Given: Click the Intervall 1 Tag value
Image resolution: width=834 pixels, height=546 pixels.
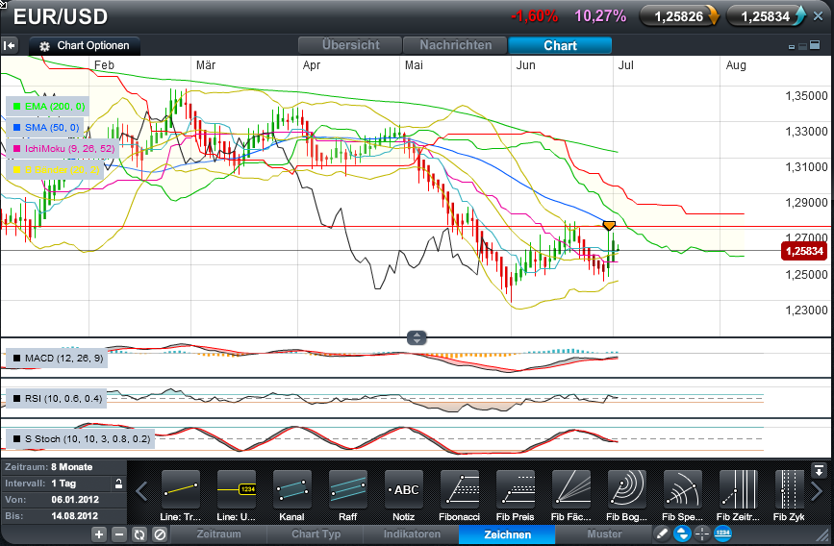Looking at the screenshot, I should coord(63,484).
